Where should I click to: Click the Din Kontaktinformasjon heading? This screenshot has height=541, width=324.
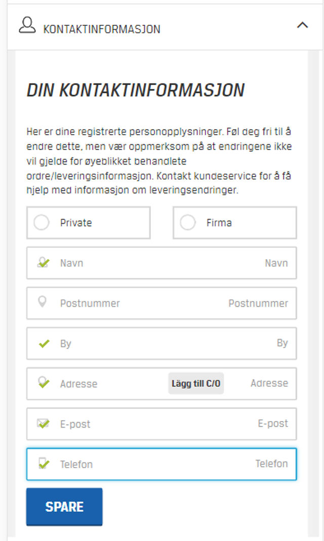136,90
